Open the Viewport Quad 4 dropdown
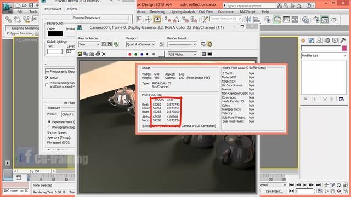351x197 pixels. [x=140, y=44]
